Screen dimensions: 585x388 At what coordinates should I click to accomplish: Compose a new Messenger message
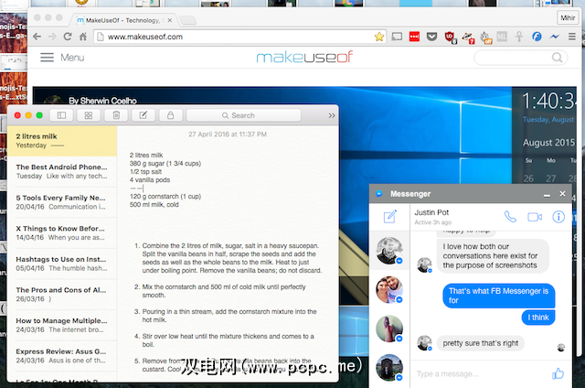[x=390, y=217]
